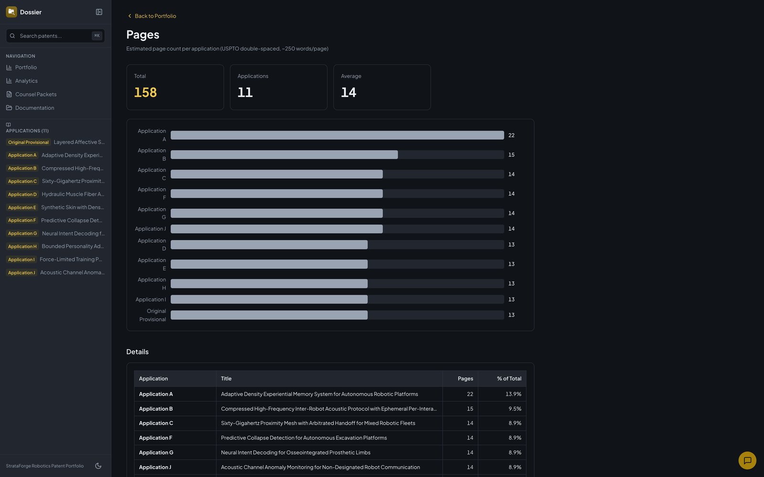Click the Application B chart bar

pos(284,155)
